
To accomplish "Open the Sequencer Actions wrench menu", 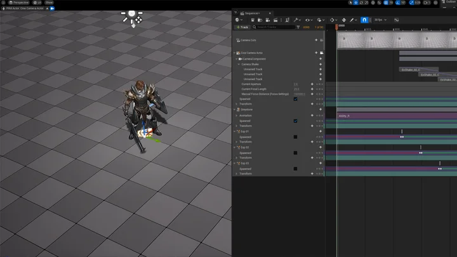I will click(x=297, y=20).
